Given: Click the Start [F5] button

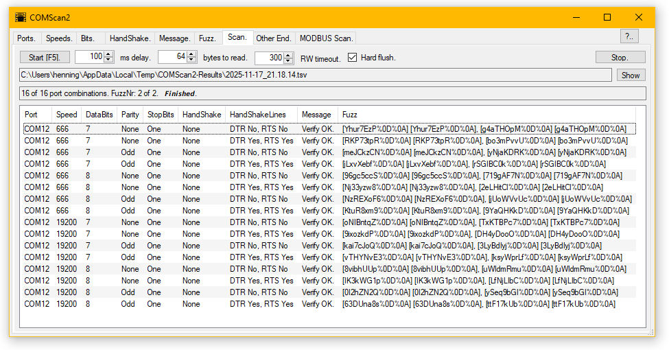Looking at the screenshot, I should pos(45,57).
